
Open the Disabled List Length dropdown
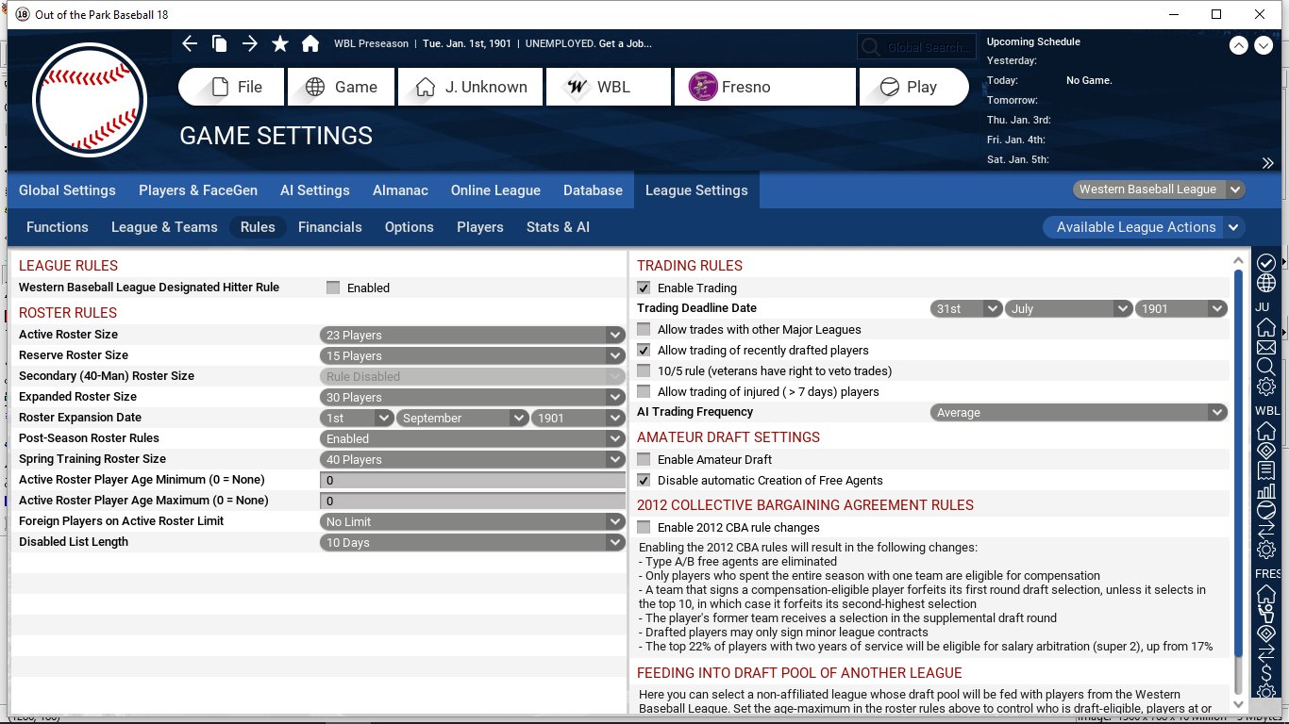[x=472, y=543]
